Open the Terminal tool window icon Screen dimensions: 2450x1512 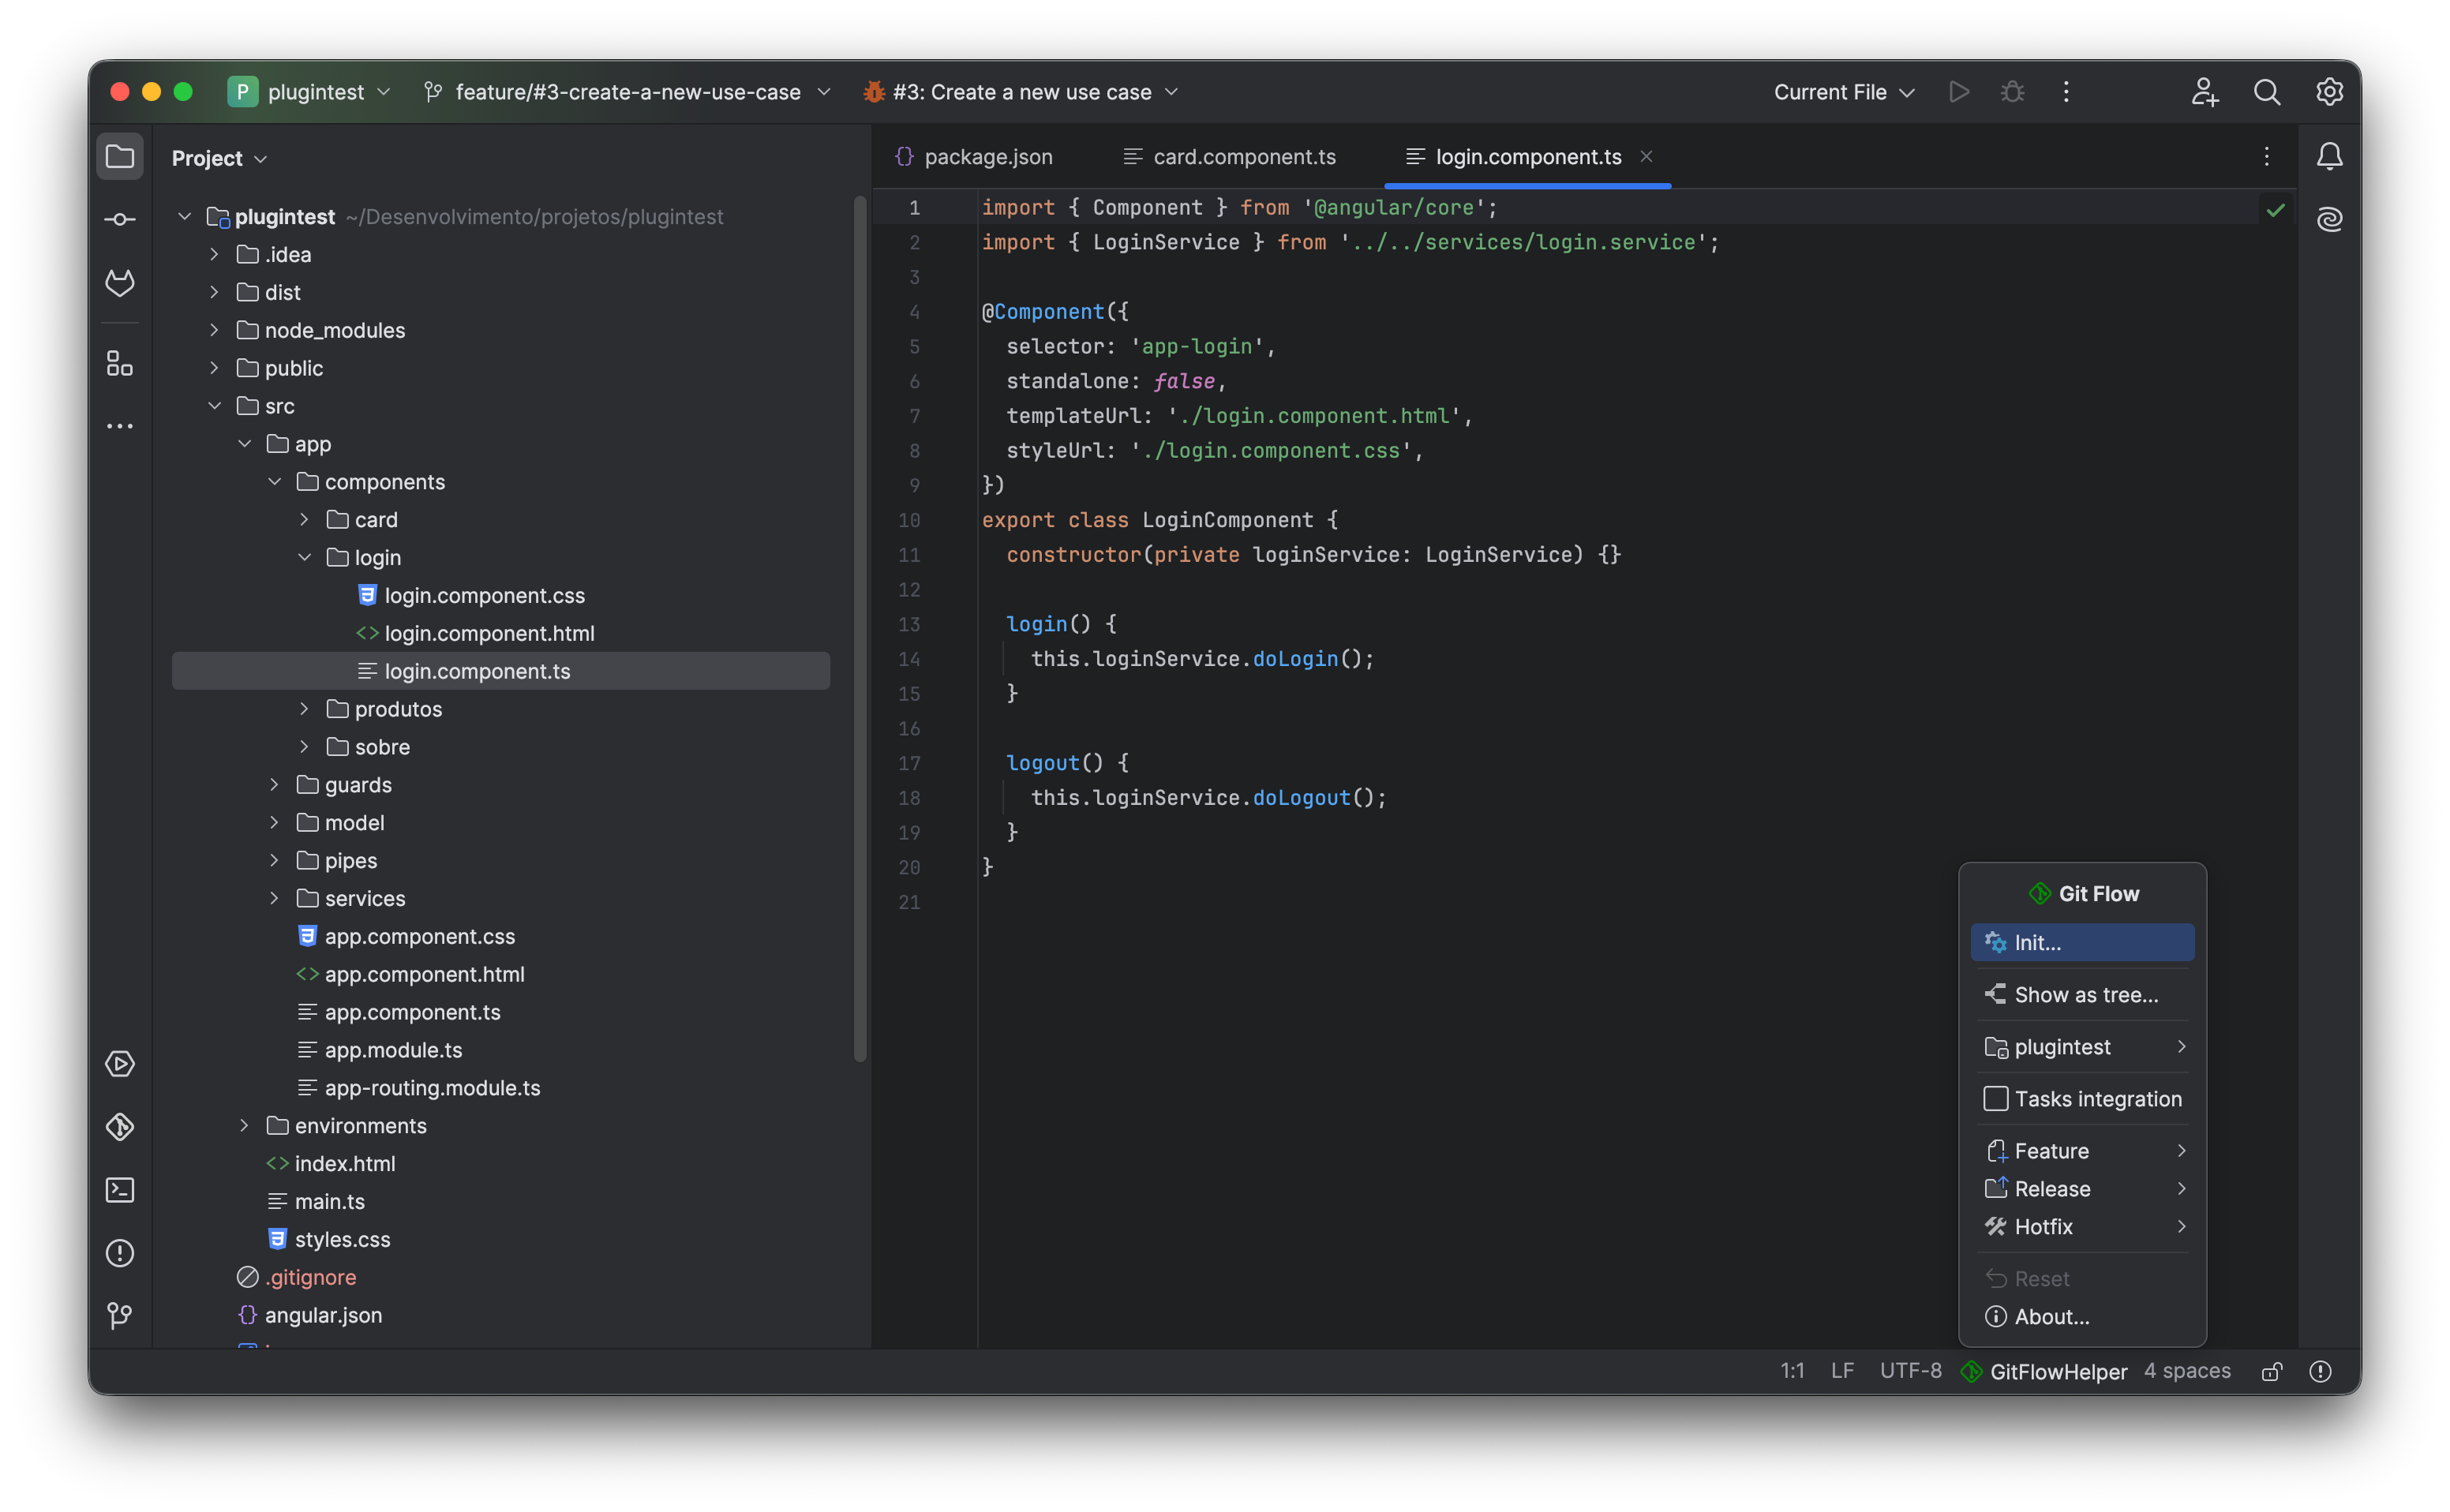[120, 1190]
